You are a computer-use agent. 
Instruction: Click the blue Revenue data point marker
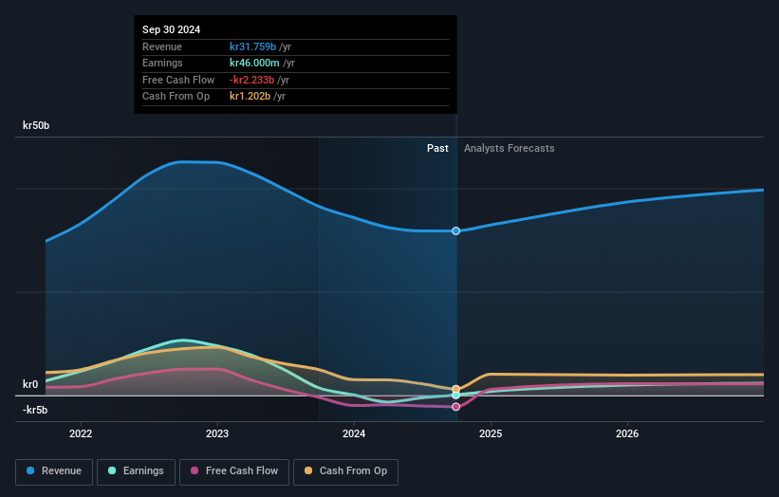click(x=455, y=230)
